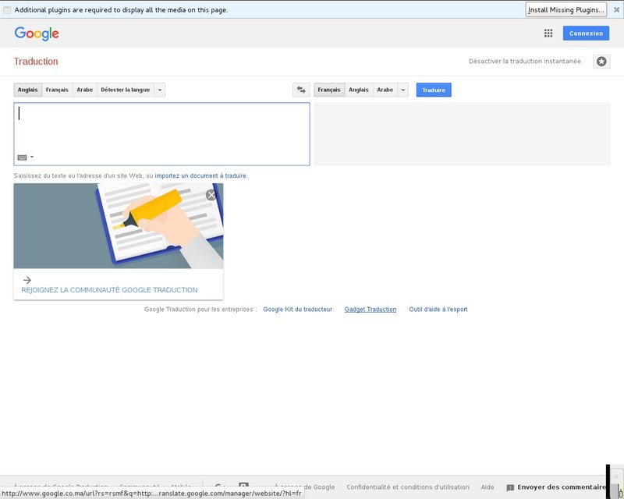Viewport: 624px width, 499px height.
Task: Expand the source language list
Action: [160, 90]
